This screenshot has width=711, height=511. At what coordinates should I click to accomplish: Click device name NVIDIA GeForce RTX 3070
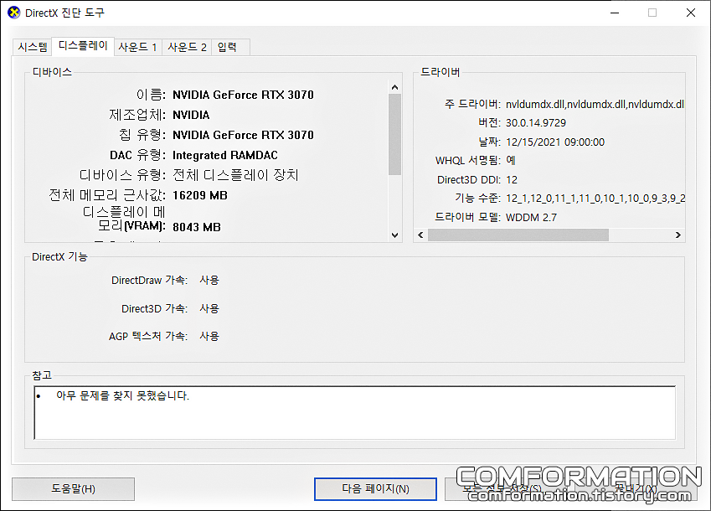243,95
